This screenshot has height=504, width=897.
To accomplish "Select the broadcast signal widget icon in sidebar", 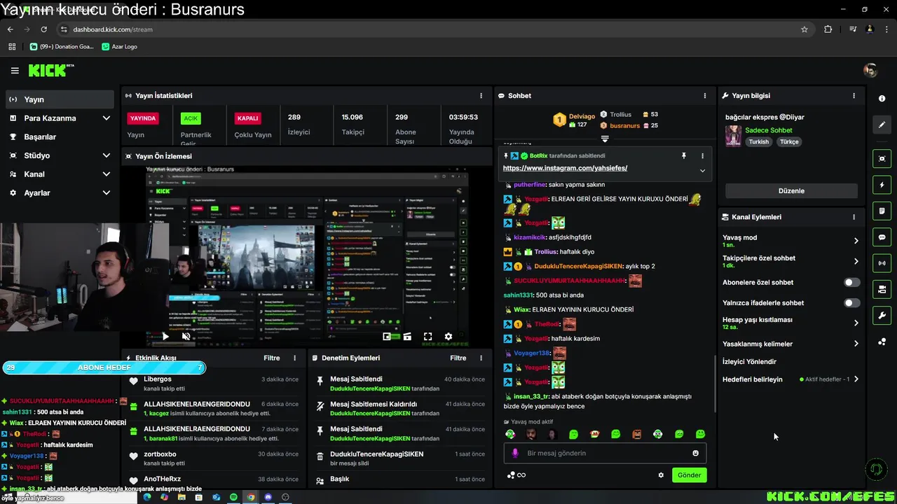I will point(882,263).
